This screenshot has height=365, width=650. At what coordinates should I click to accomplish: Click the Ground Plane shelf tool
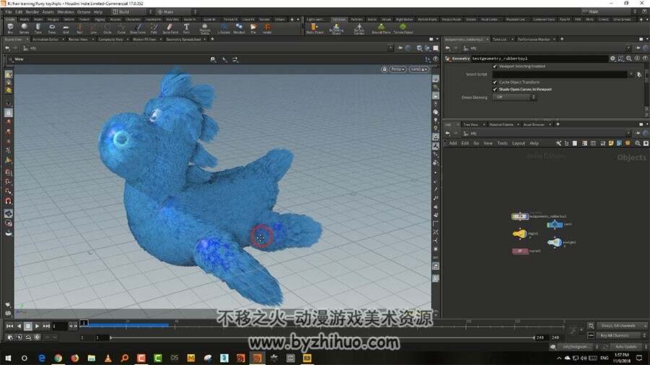[x=381, y=28]
